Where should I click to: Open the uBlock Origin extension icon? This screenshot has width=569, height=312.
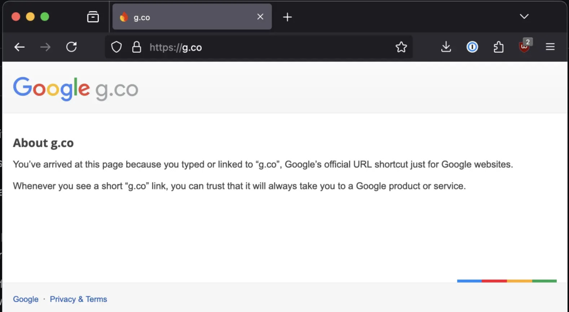524,47
